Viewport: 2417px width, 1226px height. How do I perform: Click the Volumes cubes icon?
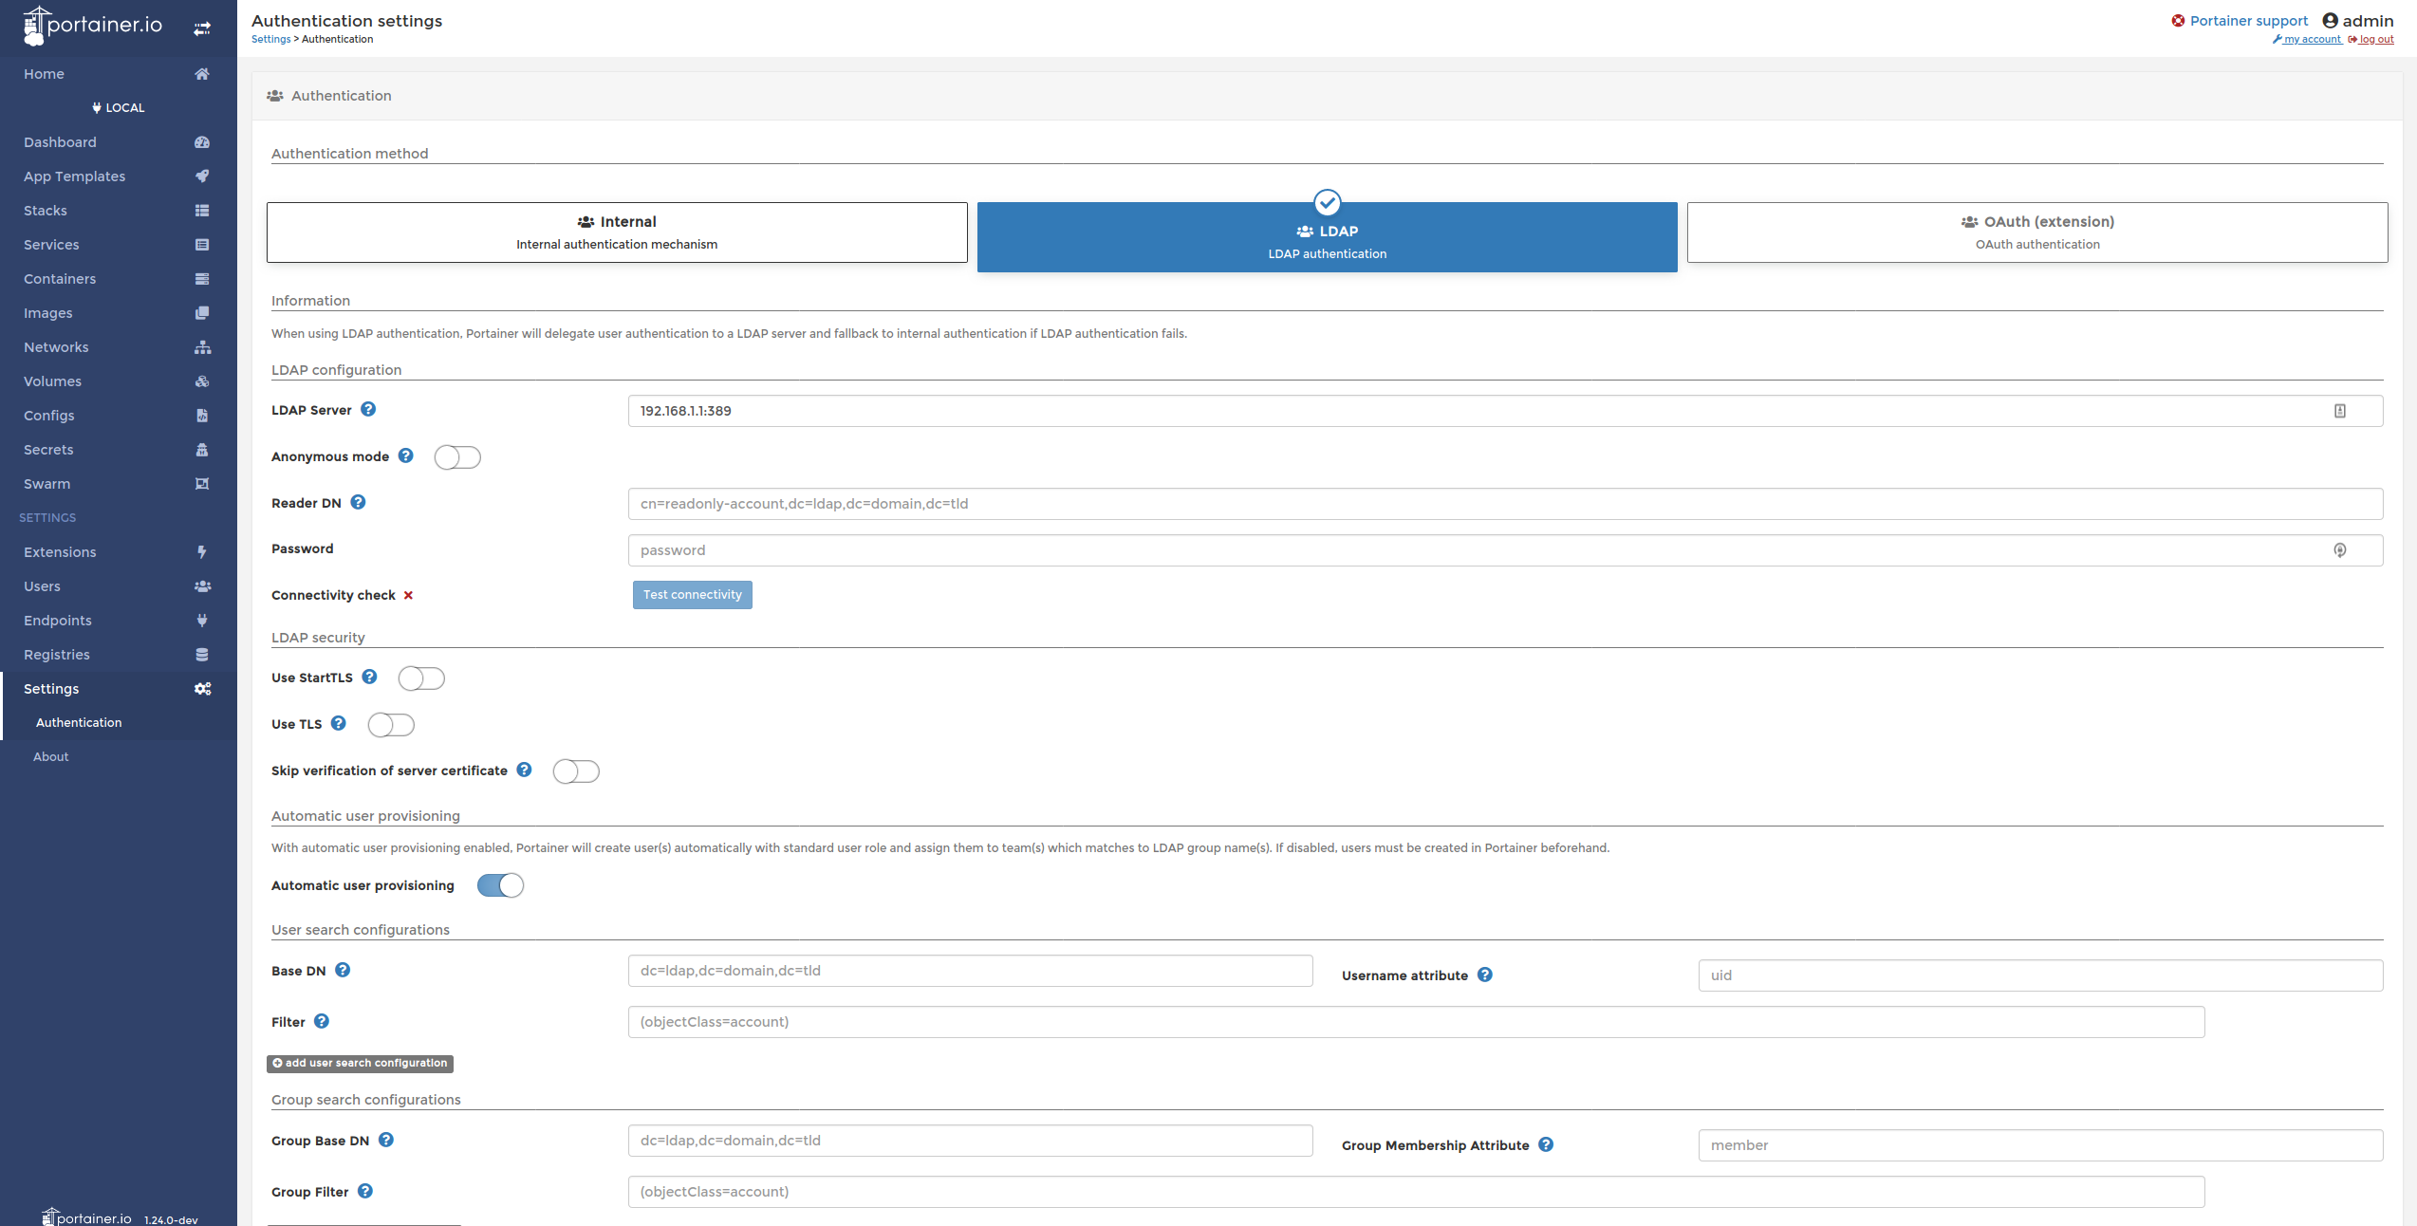pyautogui.click(x=202, y=381)
